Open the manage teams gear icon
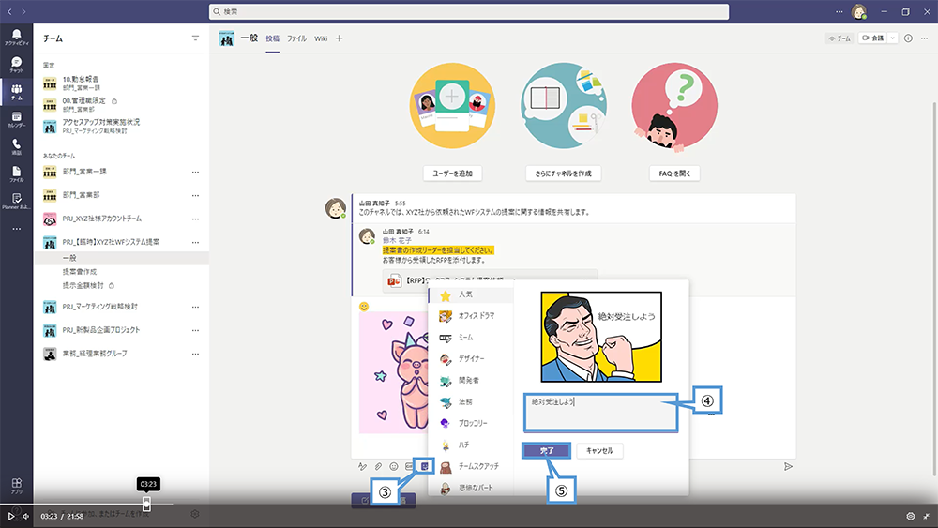The width and height of the screenshot is (938, 528). (194, 514)
